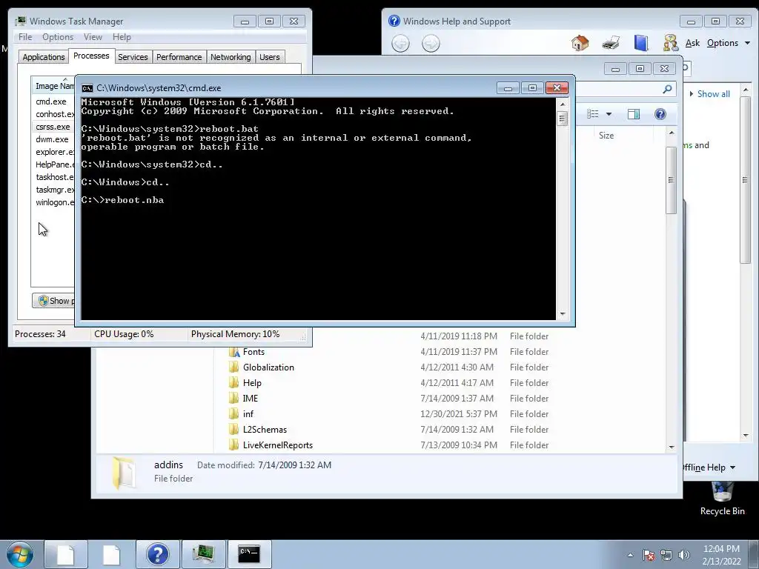Select the LiveKernelReports folder row

pos(388,445)
